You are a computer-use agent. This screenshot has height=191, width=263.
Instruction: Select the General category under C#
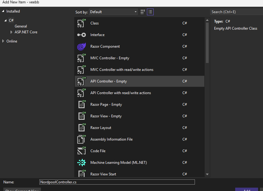pyautogui.click(x=21, y=26)
